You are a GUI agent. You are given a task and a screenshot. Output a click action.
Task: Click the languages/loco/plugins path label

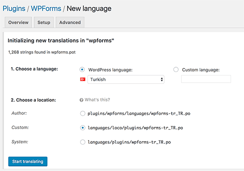135,128
